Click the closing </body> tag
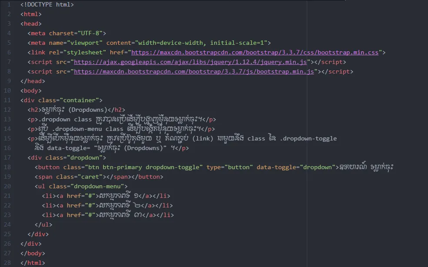This screenshot has width=428, height=267. 33,253
